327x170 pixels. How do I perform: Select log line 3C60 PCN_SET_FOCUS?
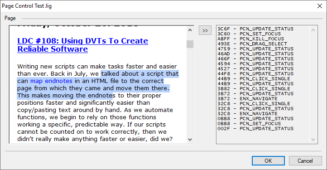pos(249,34)
